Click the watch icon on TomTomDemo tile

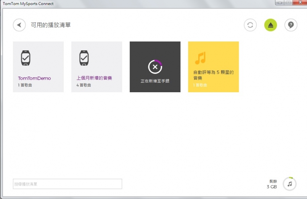click(x=25, y=58)
